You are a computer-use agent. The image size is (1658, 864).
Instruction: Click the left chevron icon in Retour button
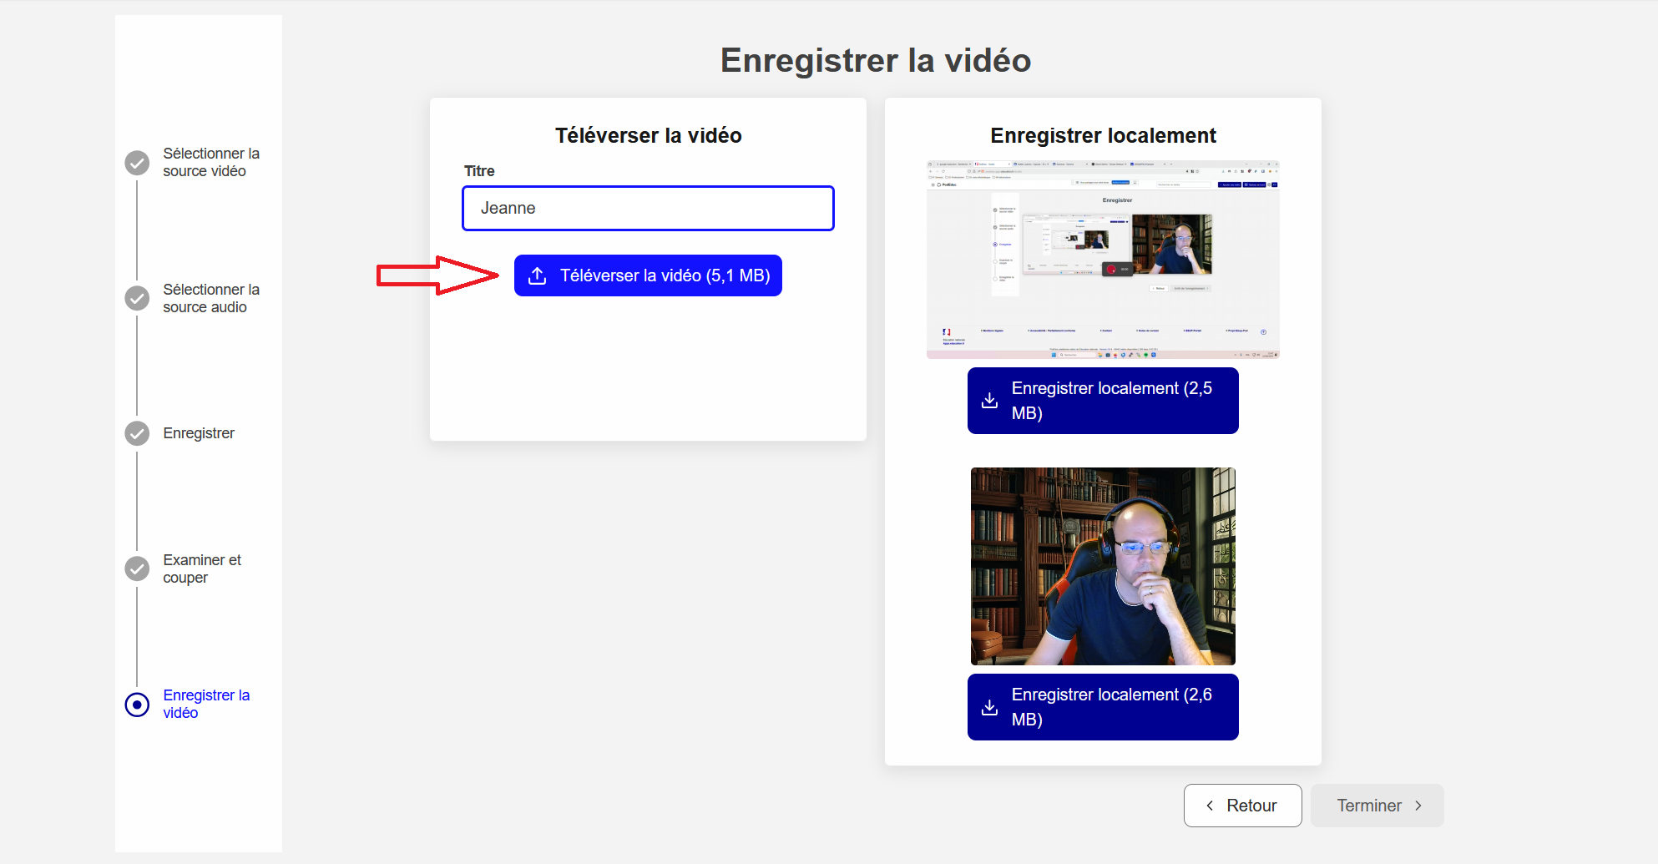pos(1210,806)
